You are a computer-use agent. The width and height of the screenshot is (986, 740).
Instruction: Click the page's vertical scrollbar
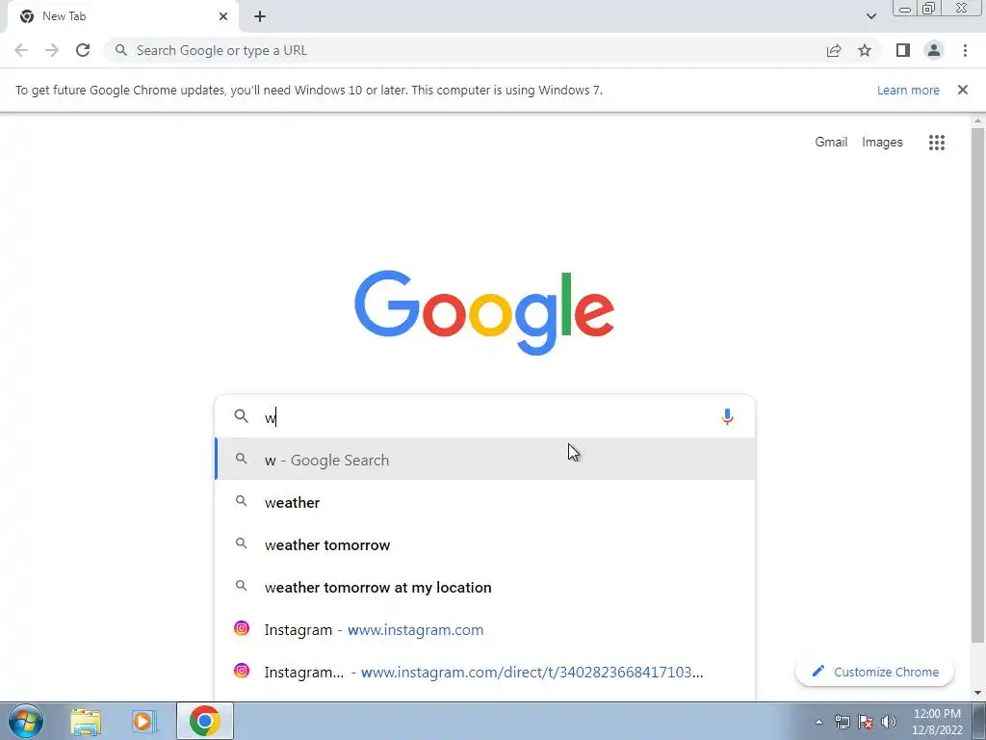tap(977, 385)
